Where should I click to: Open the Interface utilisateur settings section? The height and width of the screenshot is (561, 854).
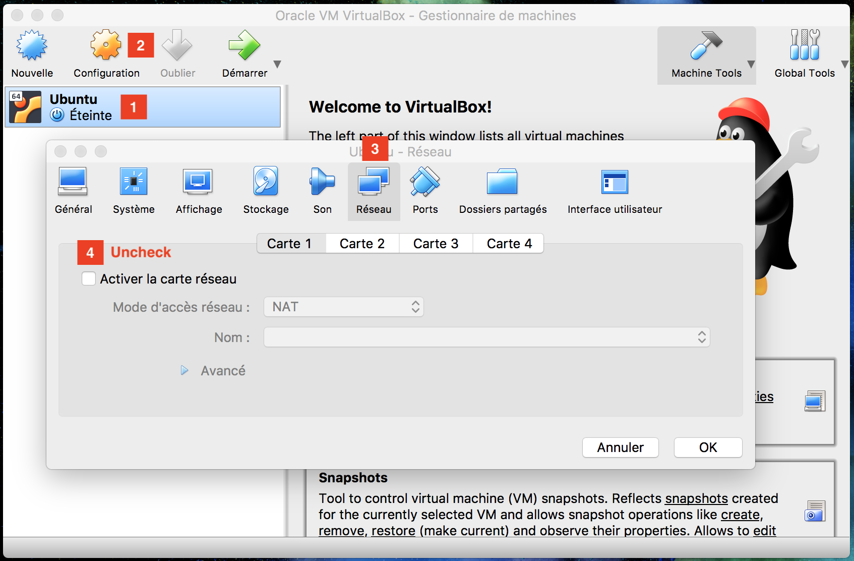point(615,192)
